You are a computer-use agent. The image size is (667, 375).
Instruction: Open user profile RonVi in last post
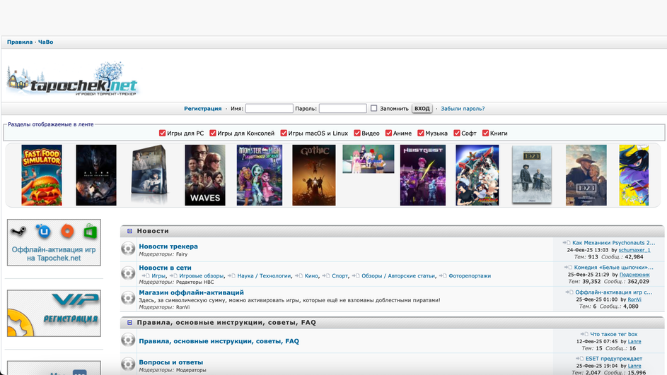tap(634, 299)
